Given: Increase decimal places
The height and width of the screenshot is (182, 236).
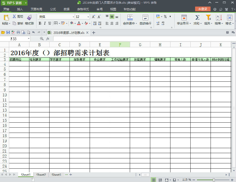Looking at the screenshot, I should [158, 23].
